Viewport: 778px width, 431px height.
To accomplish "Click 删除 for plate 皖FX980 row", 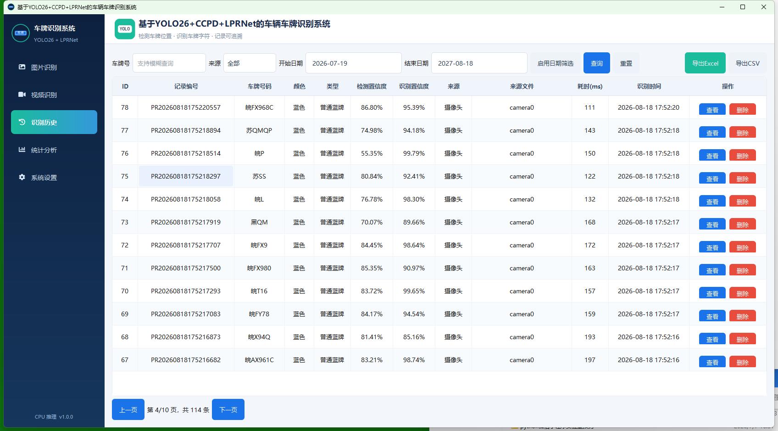I will pos(742,270).
